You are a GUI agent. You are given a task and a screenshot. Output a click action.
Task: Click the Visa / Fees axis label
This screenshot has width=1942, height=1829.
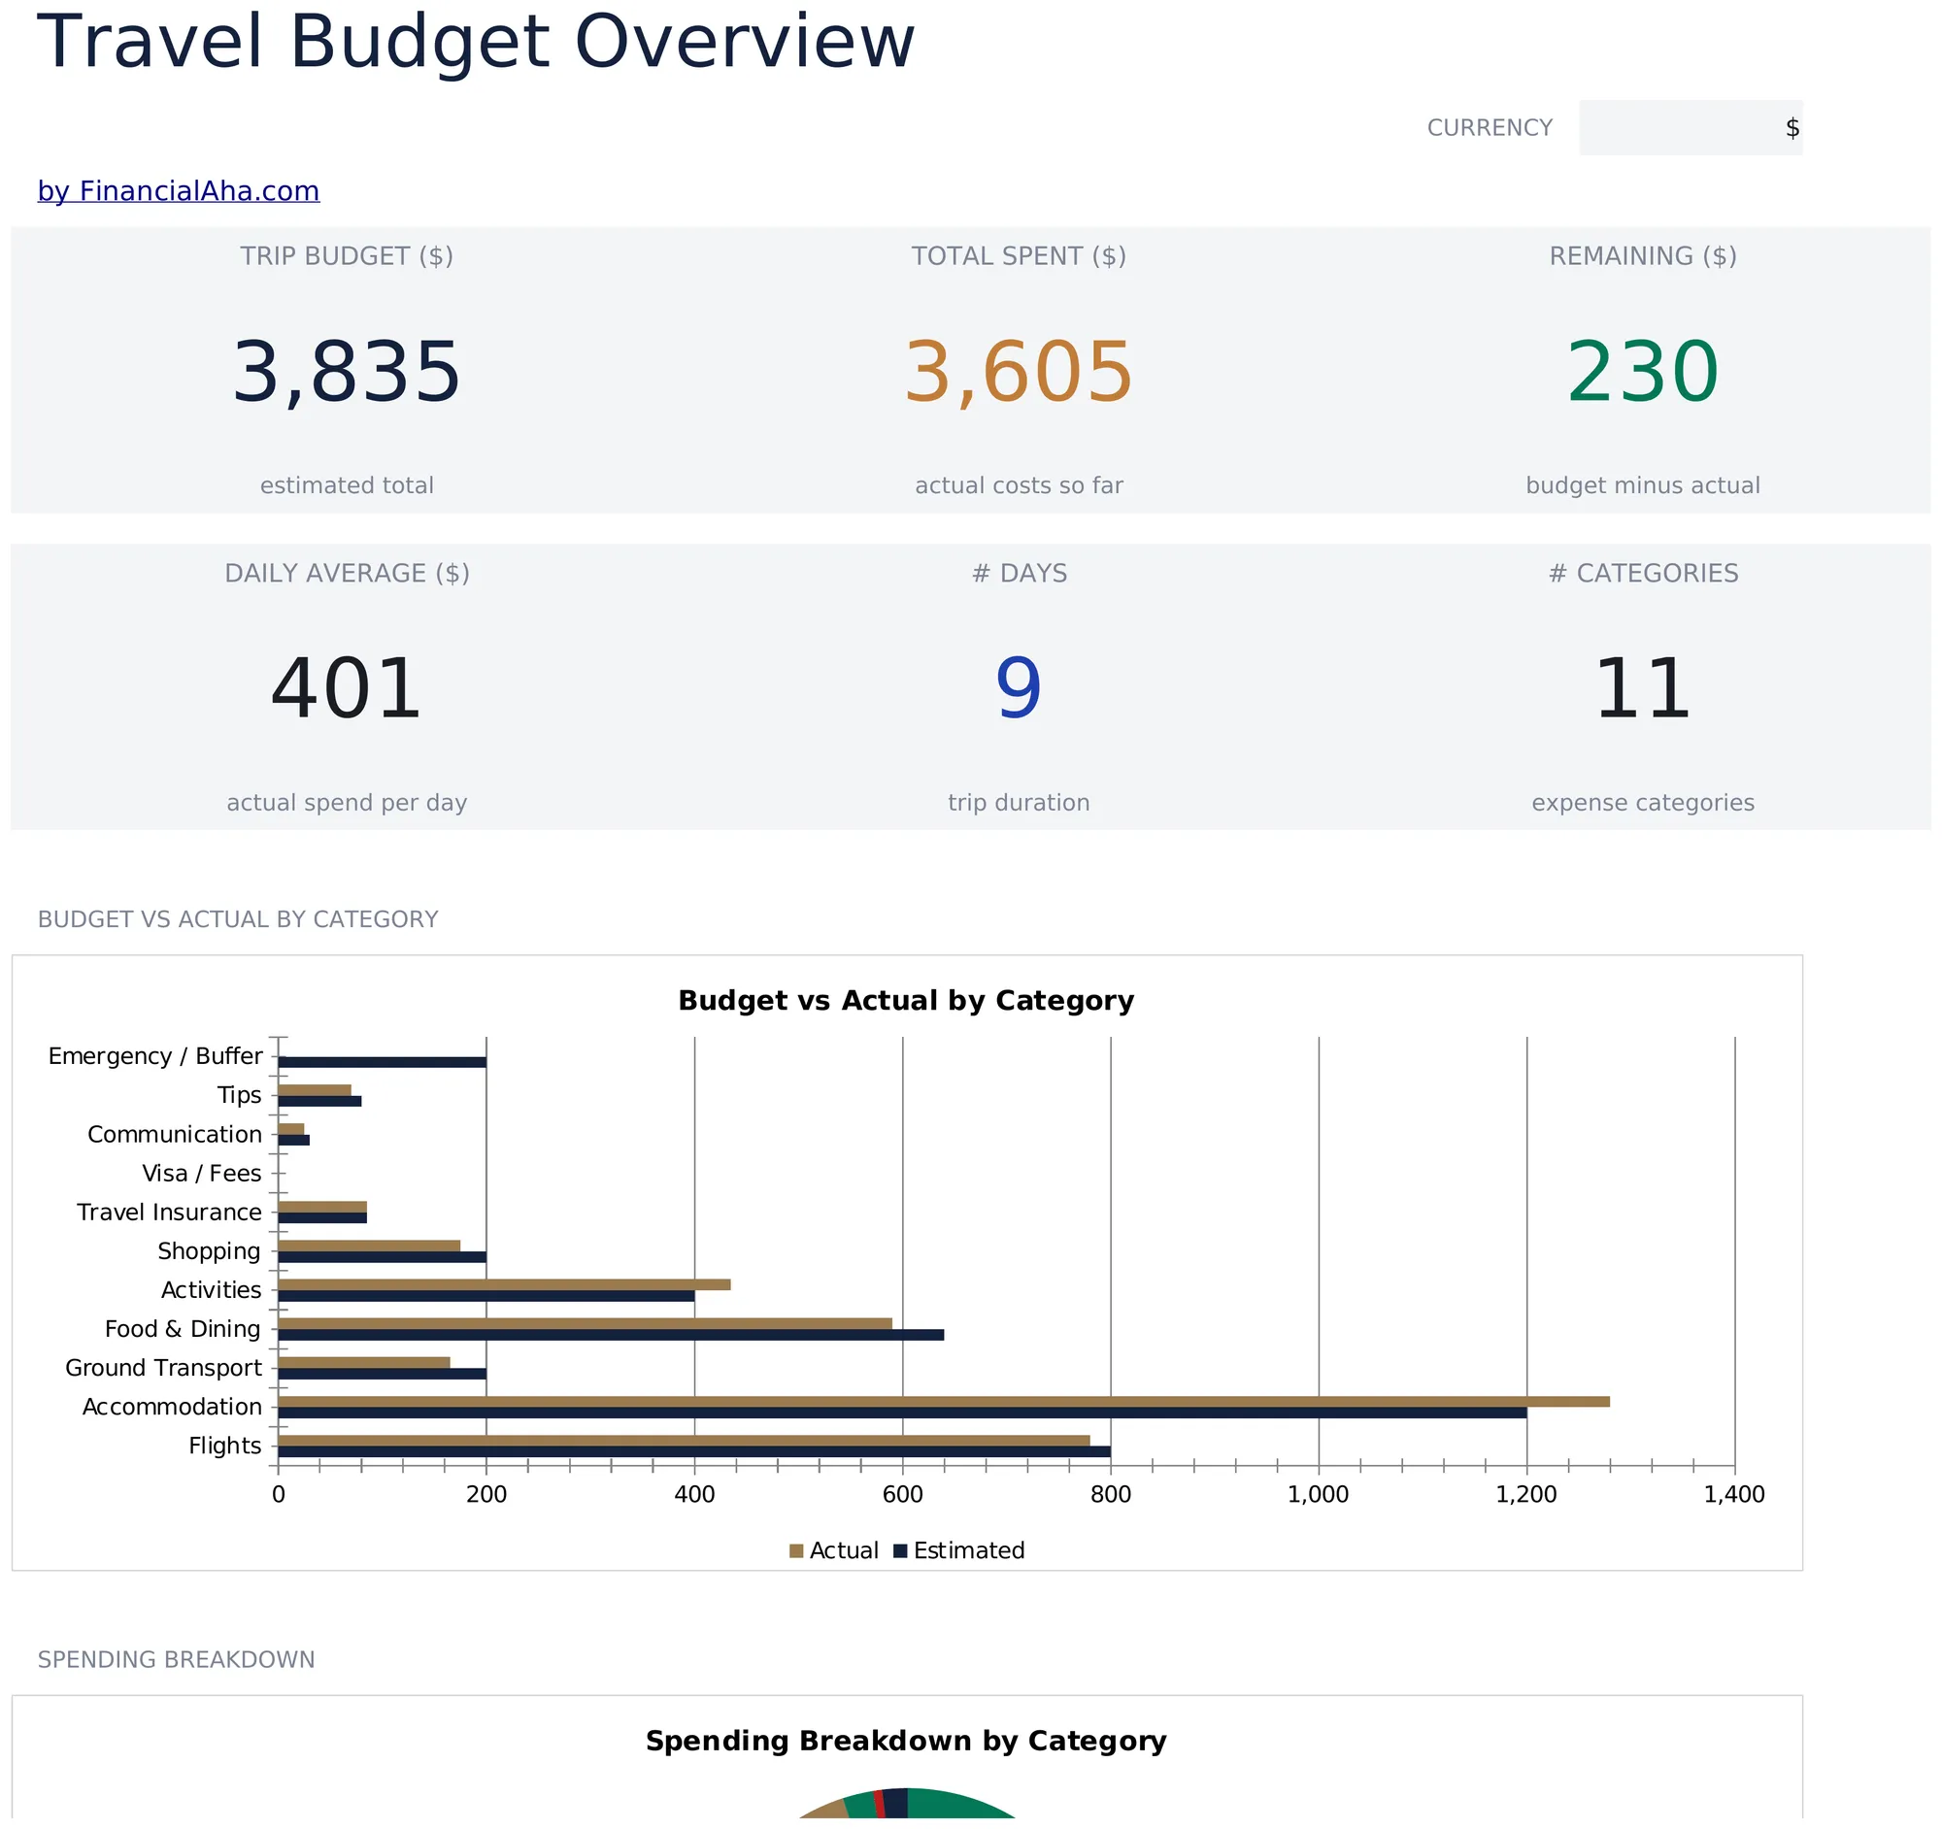202,1175
